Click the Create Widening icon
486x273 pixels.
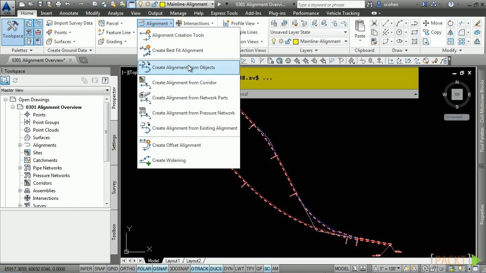145,160
